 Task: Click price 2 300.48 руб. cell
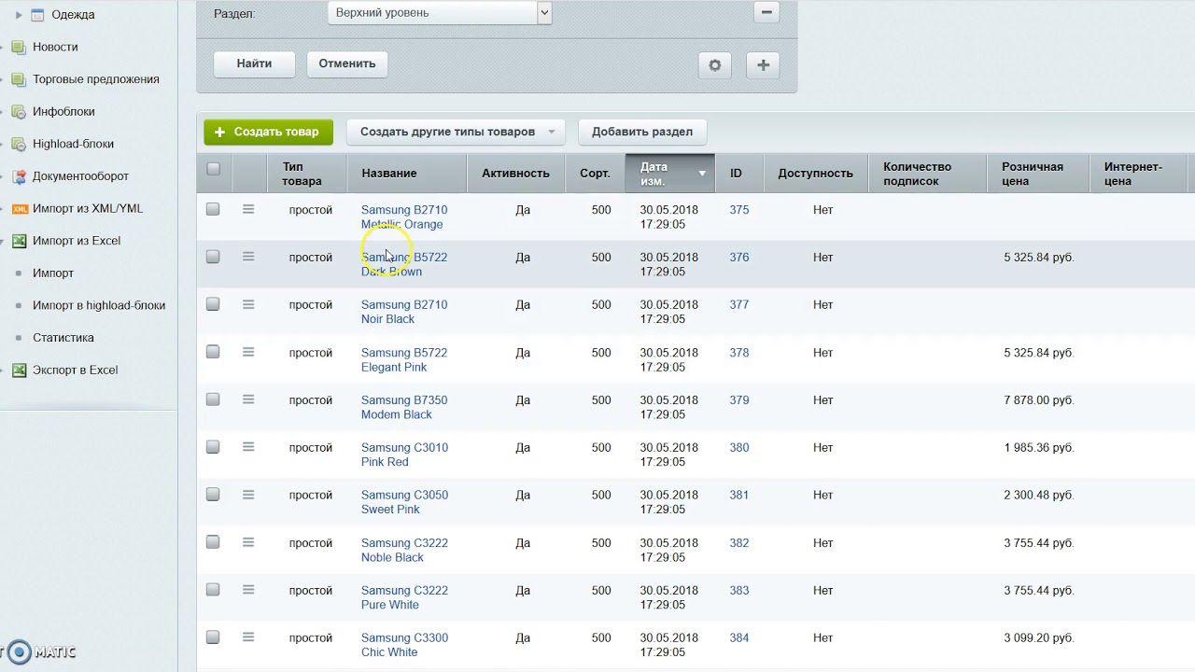tap(1039, 496)
